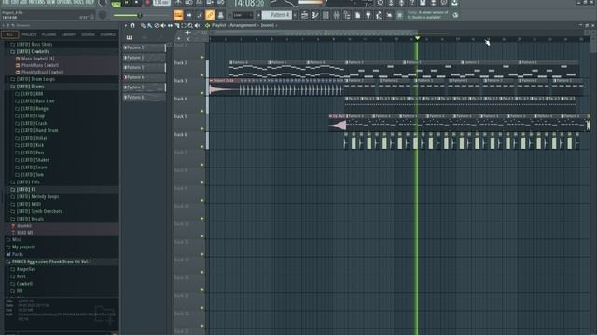Select the Paint brush tool in playlist
Screen dimensions: 597x335
pyautogui.click(x=150, y=25)
